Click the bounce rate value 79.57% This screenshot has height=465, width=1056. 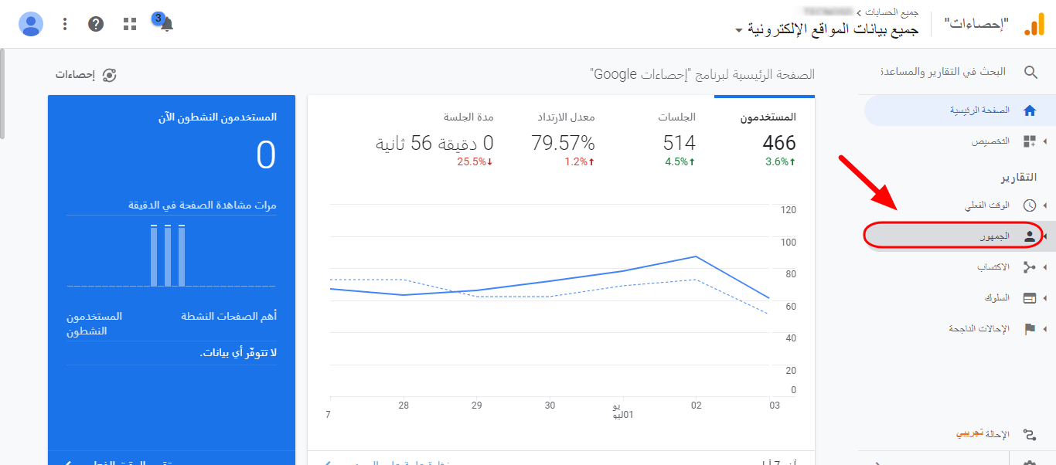pos(564,143)
